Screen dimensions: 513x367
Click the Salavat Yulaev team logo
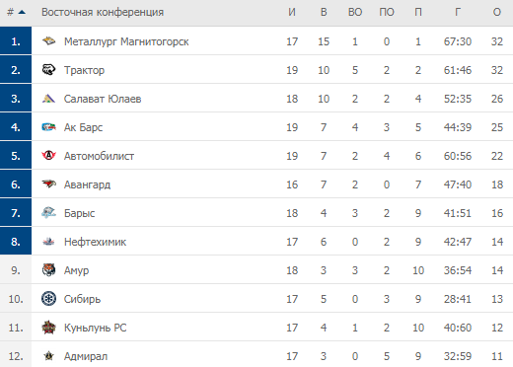(x=48, y=99)
